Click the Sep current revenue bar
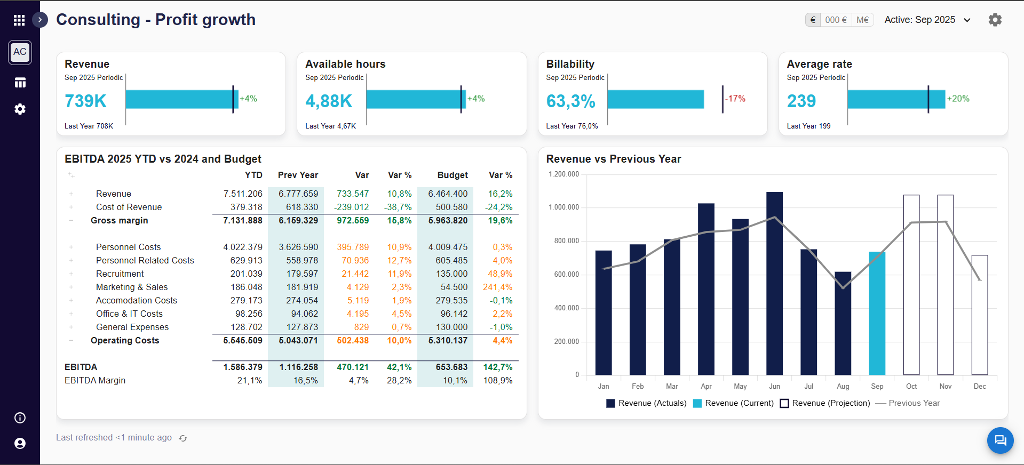1024x465 pixels. [877, 314]
